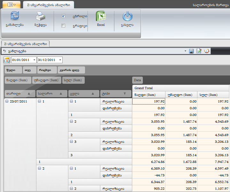Click the კვირის დღე field button

71,70
